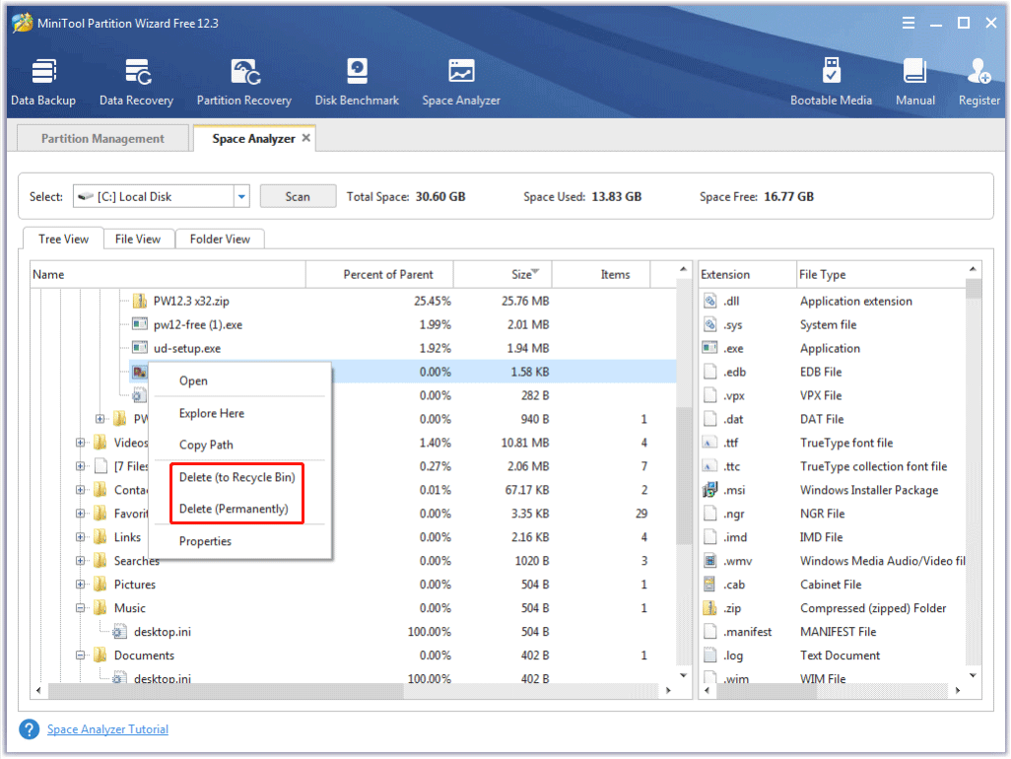Open the drive selection dropdown
The width and height of the screenshot is (1011, 759).
tap(241, 197)
